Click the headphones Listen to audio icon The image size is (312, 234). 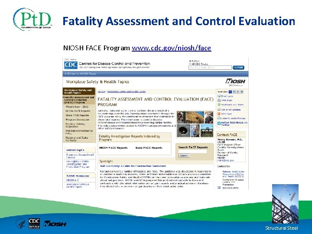(219, 118)
